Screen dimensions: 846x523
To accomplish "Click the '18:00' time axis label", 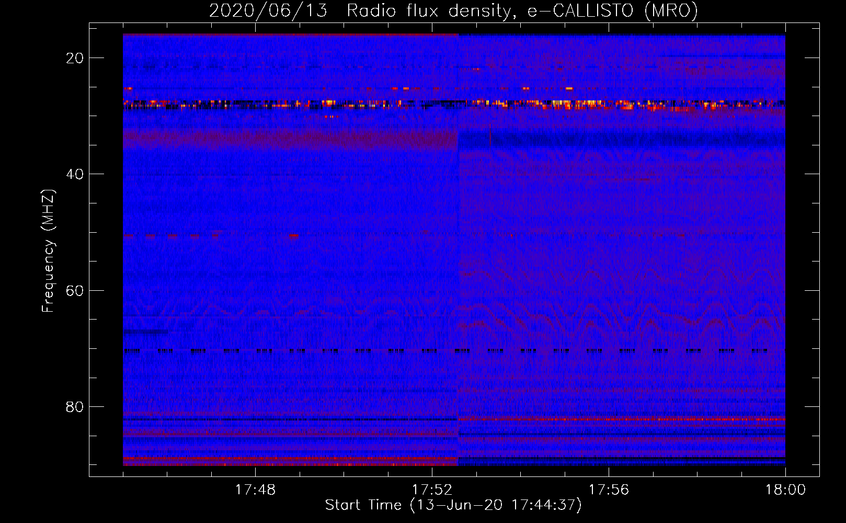I will point(785,490).
